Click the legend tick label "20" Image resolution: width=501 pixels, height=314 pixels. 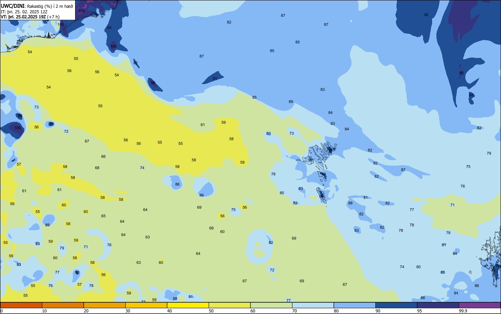pyautogui.click(x=86, y=311)
